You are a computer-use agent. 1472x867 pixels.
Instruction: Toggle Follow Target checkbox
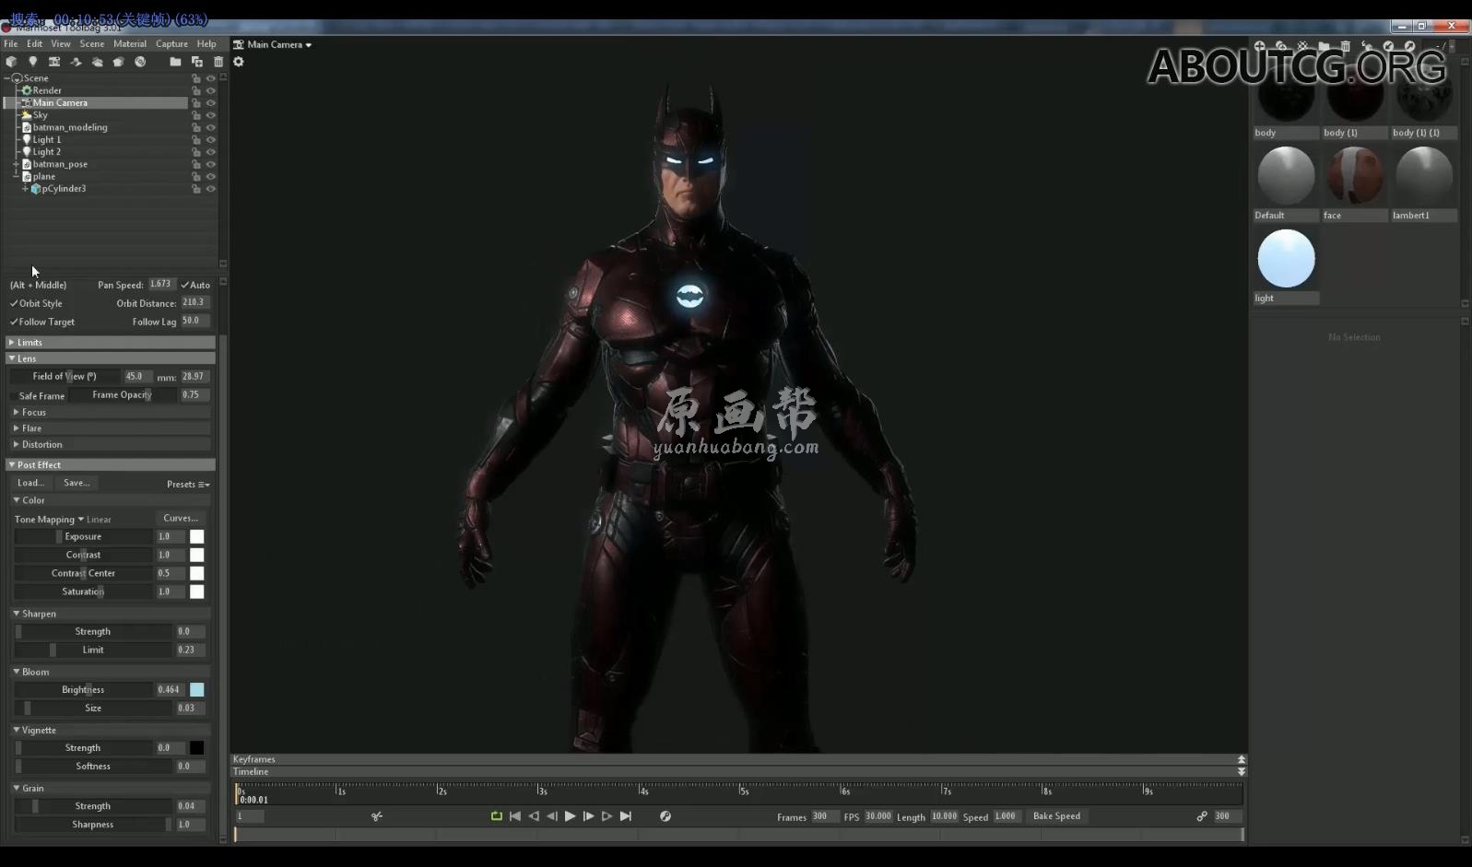pos(14,322)
